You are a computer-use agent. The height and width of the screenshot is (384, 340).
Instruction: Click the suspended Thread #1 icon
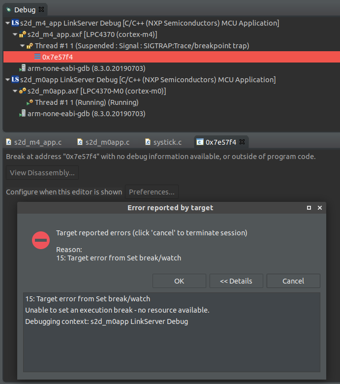[x=30, y=46]
